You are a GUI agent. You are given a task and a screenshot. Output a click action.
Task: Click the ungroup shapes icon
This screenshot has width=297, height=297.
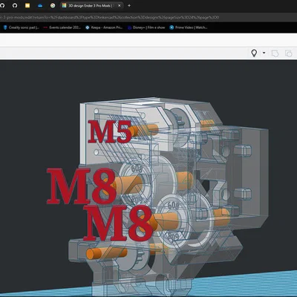[288, 53]
